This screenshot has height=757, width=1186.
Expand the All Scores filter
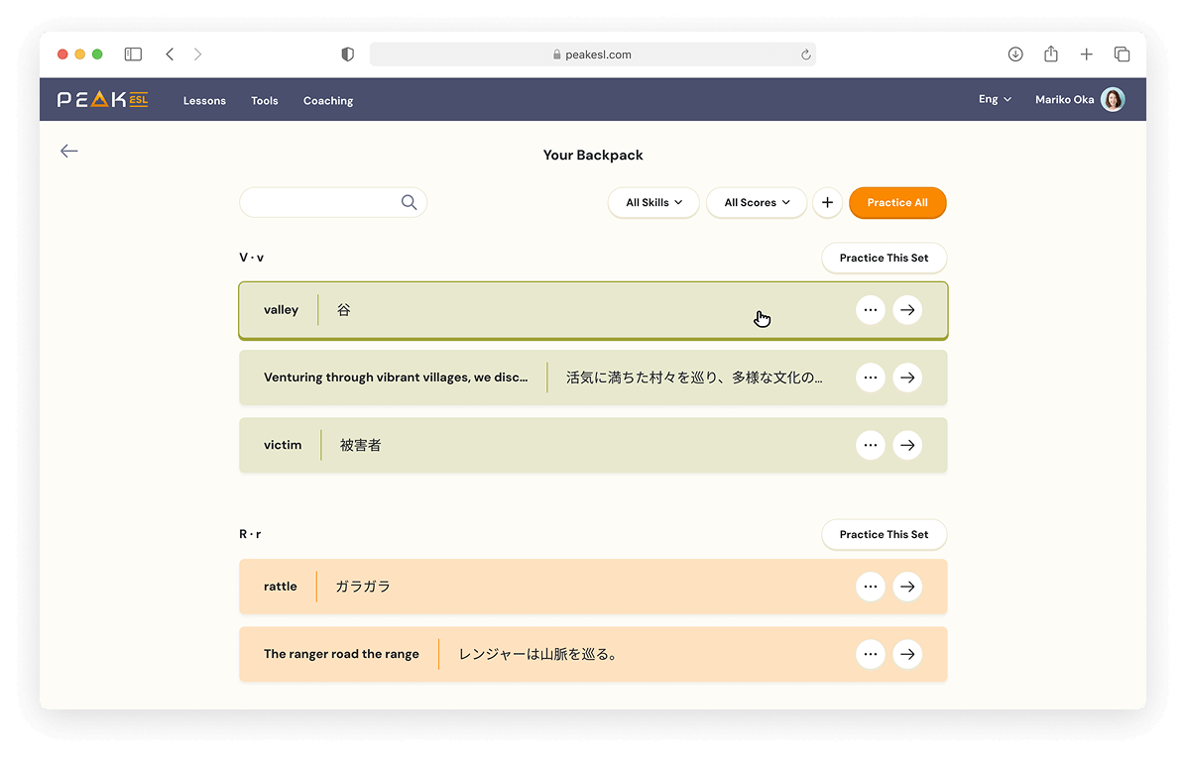point(757,202)
